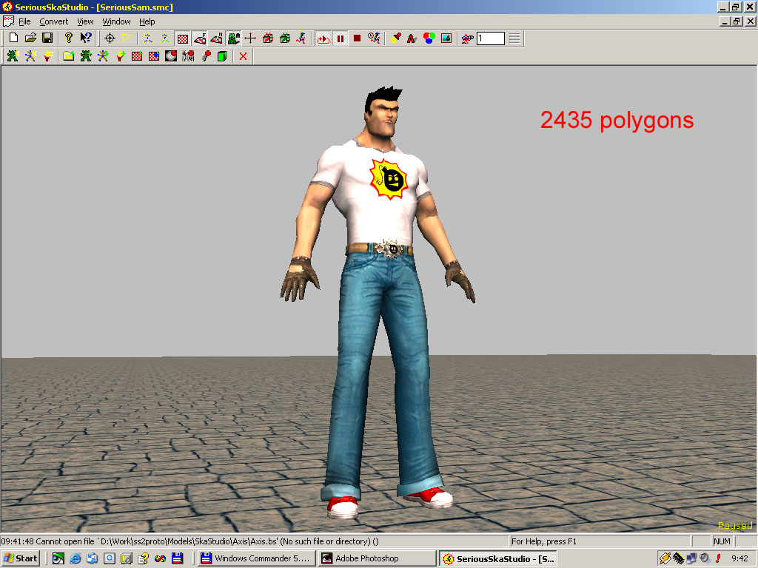Open the View menu
The image size is (758, 568).
[x=85, y=21]
